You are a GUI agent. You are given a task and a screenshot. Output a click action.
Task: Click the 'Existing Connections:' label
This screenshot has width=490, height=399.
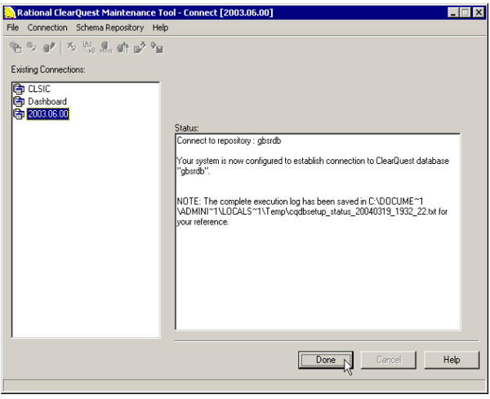coord(48,69)
